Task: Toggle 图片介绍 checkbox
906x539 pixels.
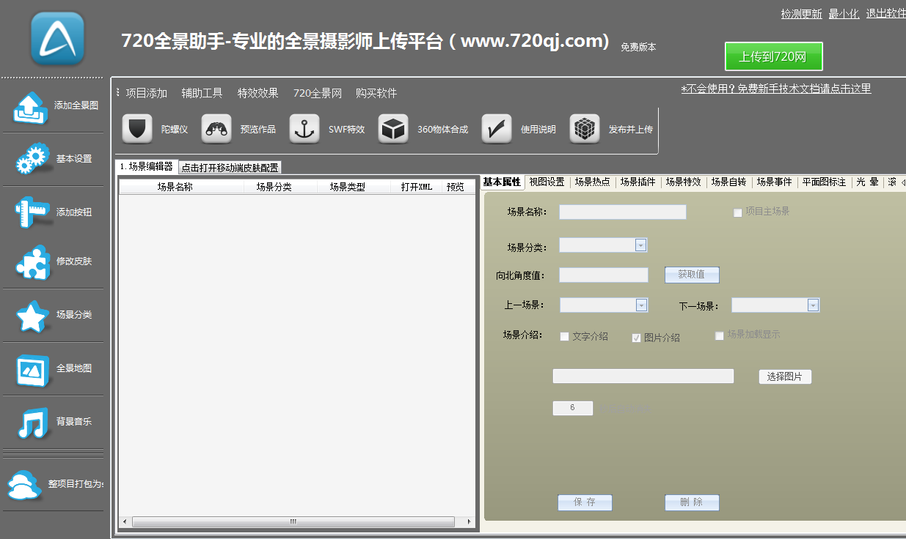Action: click(x=637, y=338)
